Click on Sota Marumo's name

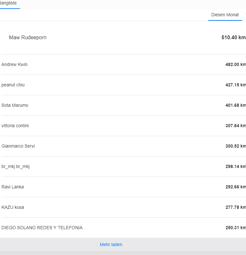pyautogui.click(x=15, y=105)
